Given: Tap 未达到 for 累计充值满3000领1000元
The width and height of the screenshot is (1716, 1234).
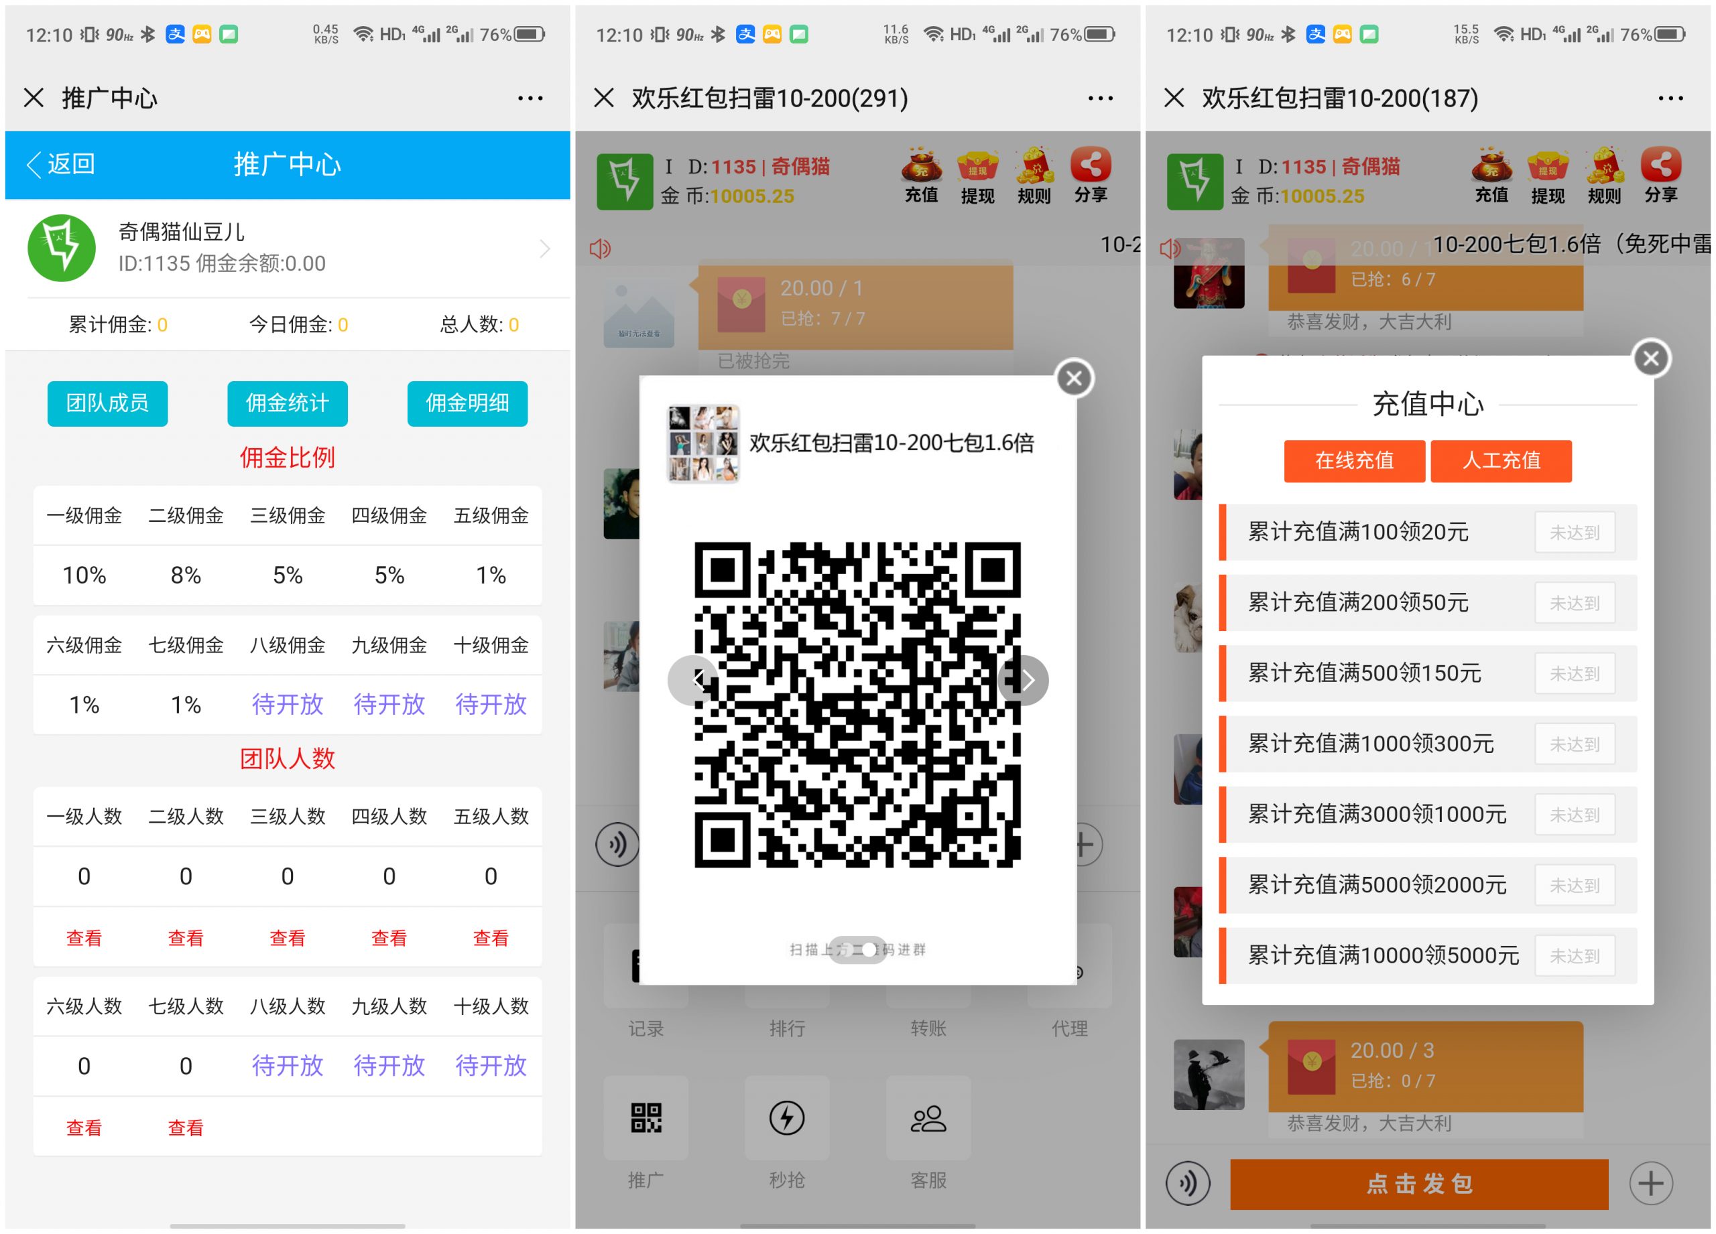Looking at the screenshot, I should pyautogui.click(x=1575, y=815).
